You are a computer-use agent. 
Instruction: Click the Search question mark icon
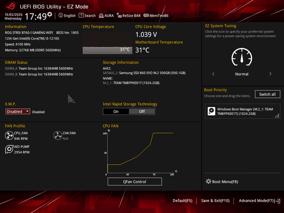[x=81, y=15]
